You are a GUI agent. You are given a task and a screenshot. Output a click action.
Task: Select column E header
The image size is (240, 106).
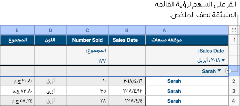[x=17, y=30]
